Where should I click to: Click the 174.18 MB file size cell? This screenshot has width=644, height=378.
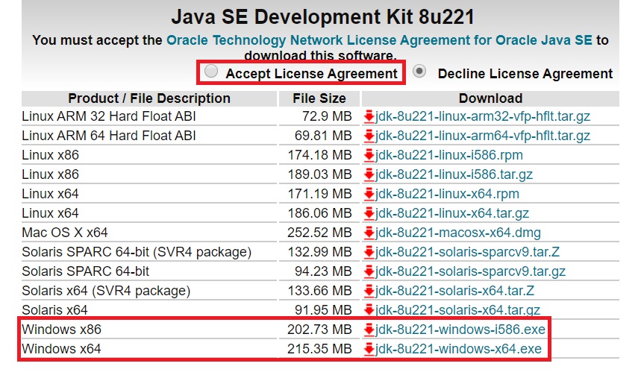pyautogui.click(x=319, y=155)
